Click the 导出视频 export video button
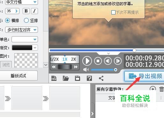Viewport: 164px width, 118px height. [x=144, y=76]
